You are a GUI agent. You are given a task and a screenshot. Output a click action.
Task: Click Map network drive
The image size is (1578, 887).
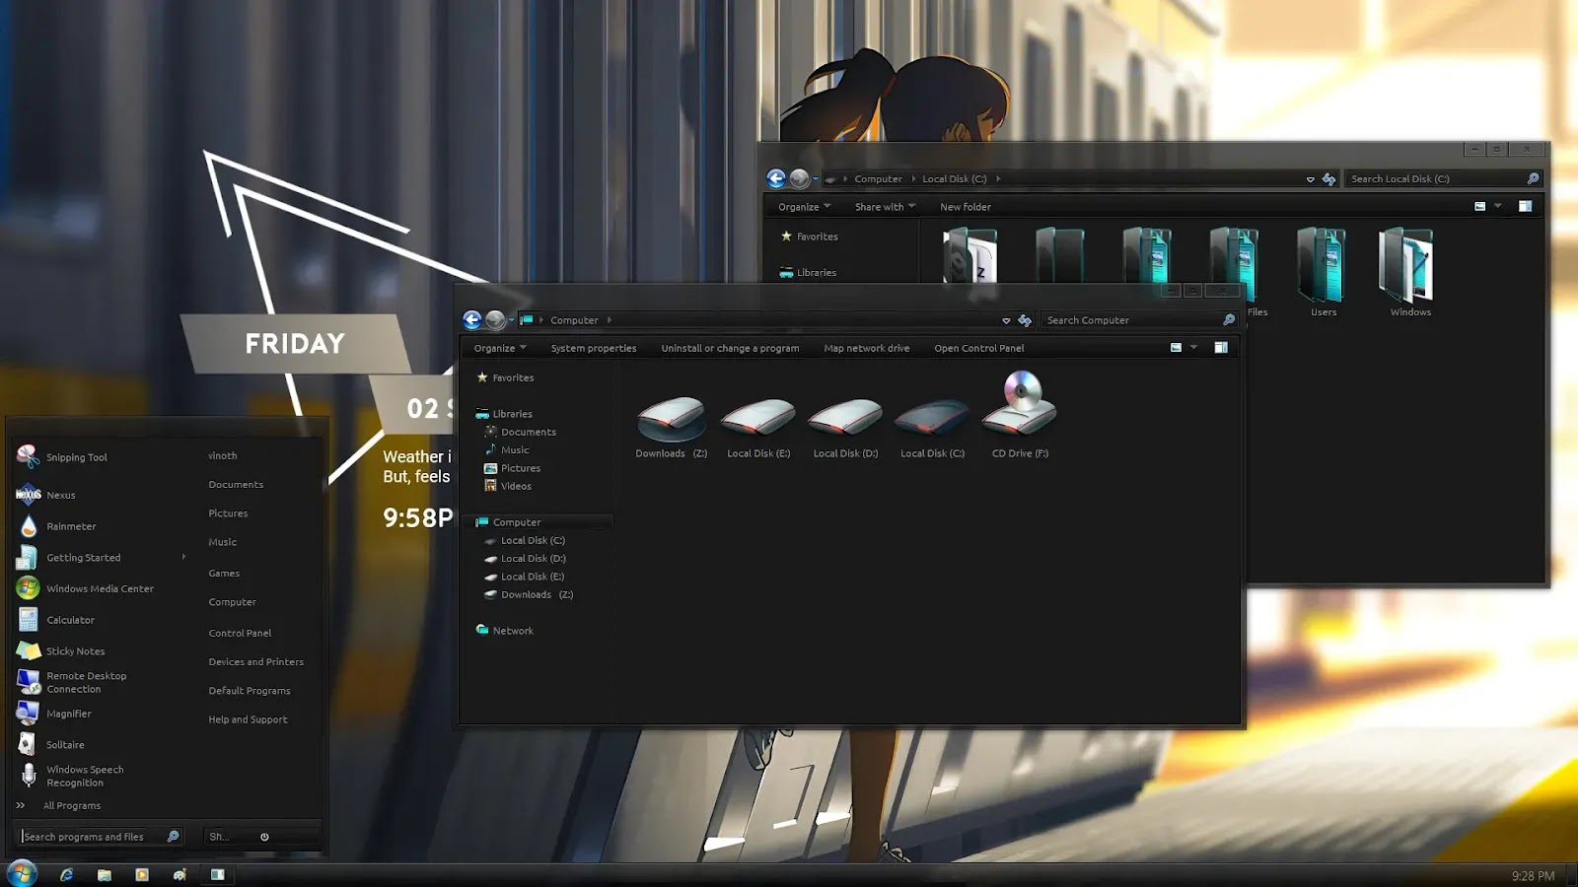[867, 348]
